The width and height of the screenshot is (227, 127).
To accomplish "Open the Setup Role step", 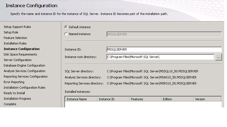I will (11, 32).
